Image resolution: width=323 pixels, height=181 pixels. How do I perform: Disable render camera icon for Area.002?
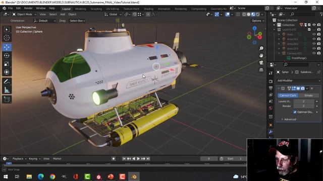[319, 44]
